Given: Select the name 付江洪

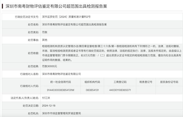Looking at the screenshot, I should coord(46,98).
